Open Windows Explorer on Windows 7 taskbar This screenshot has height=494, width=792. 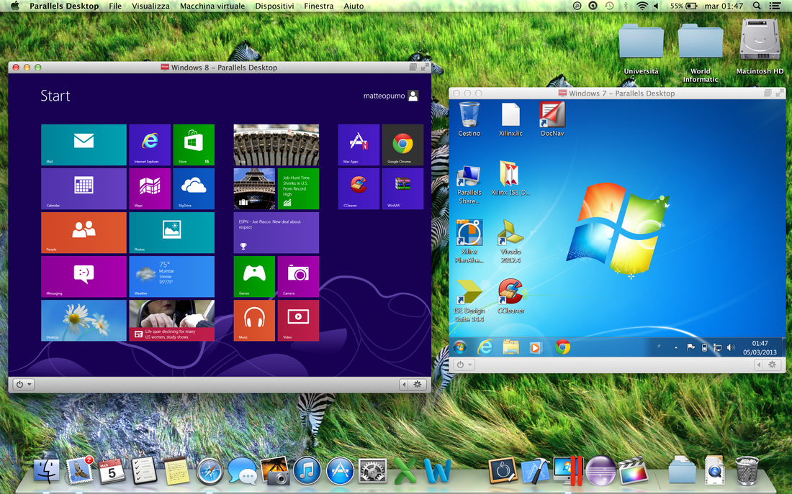pos(510,347)
